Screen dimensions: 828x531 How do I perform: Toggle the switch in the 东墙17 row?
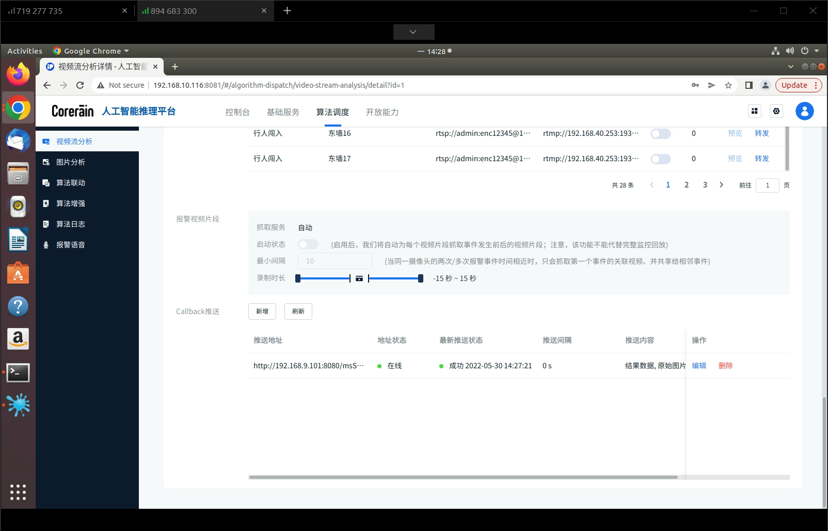tap(661, 159)
